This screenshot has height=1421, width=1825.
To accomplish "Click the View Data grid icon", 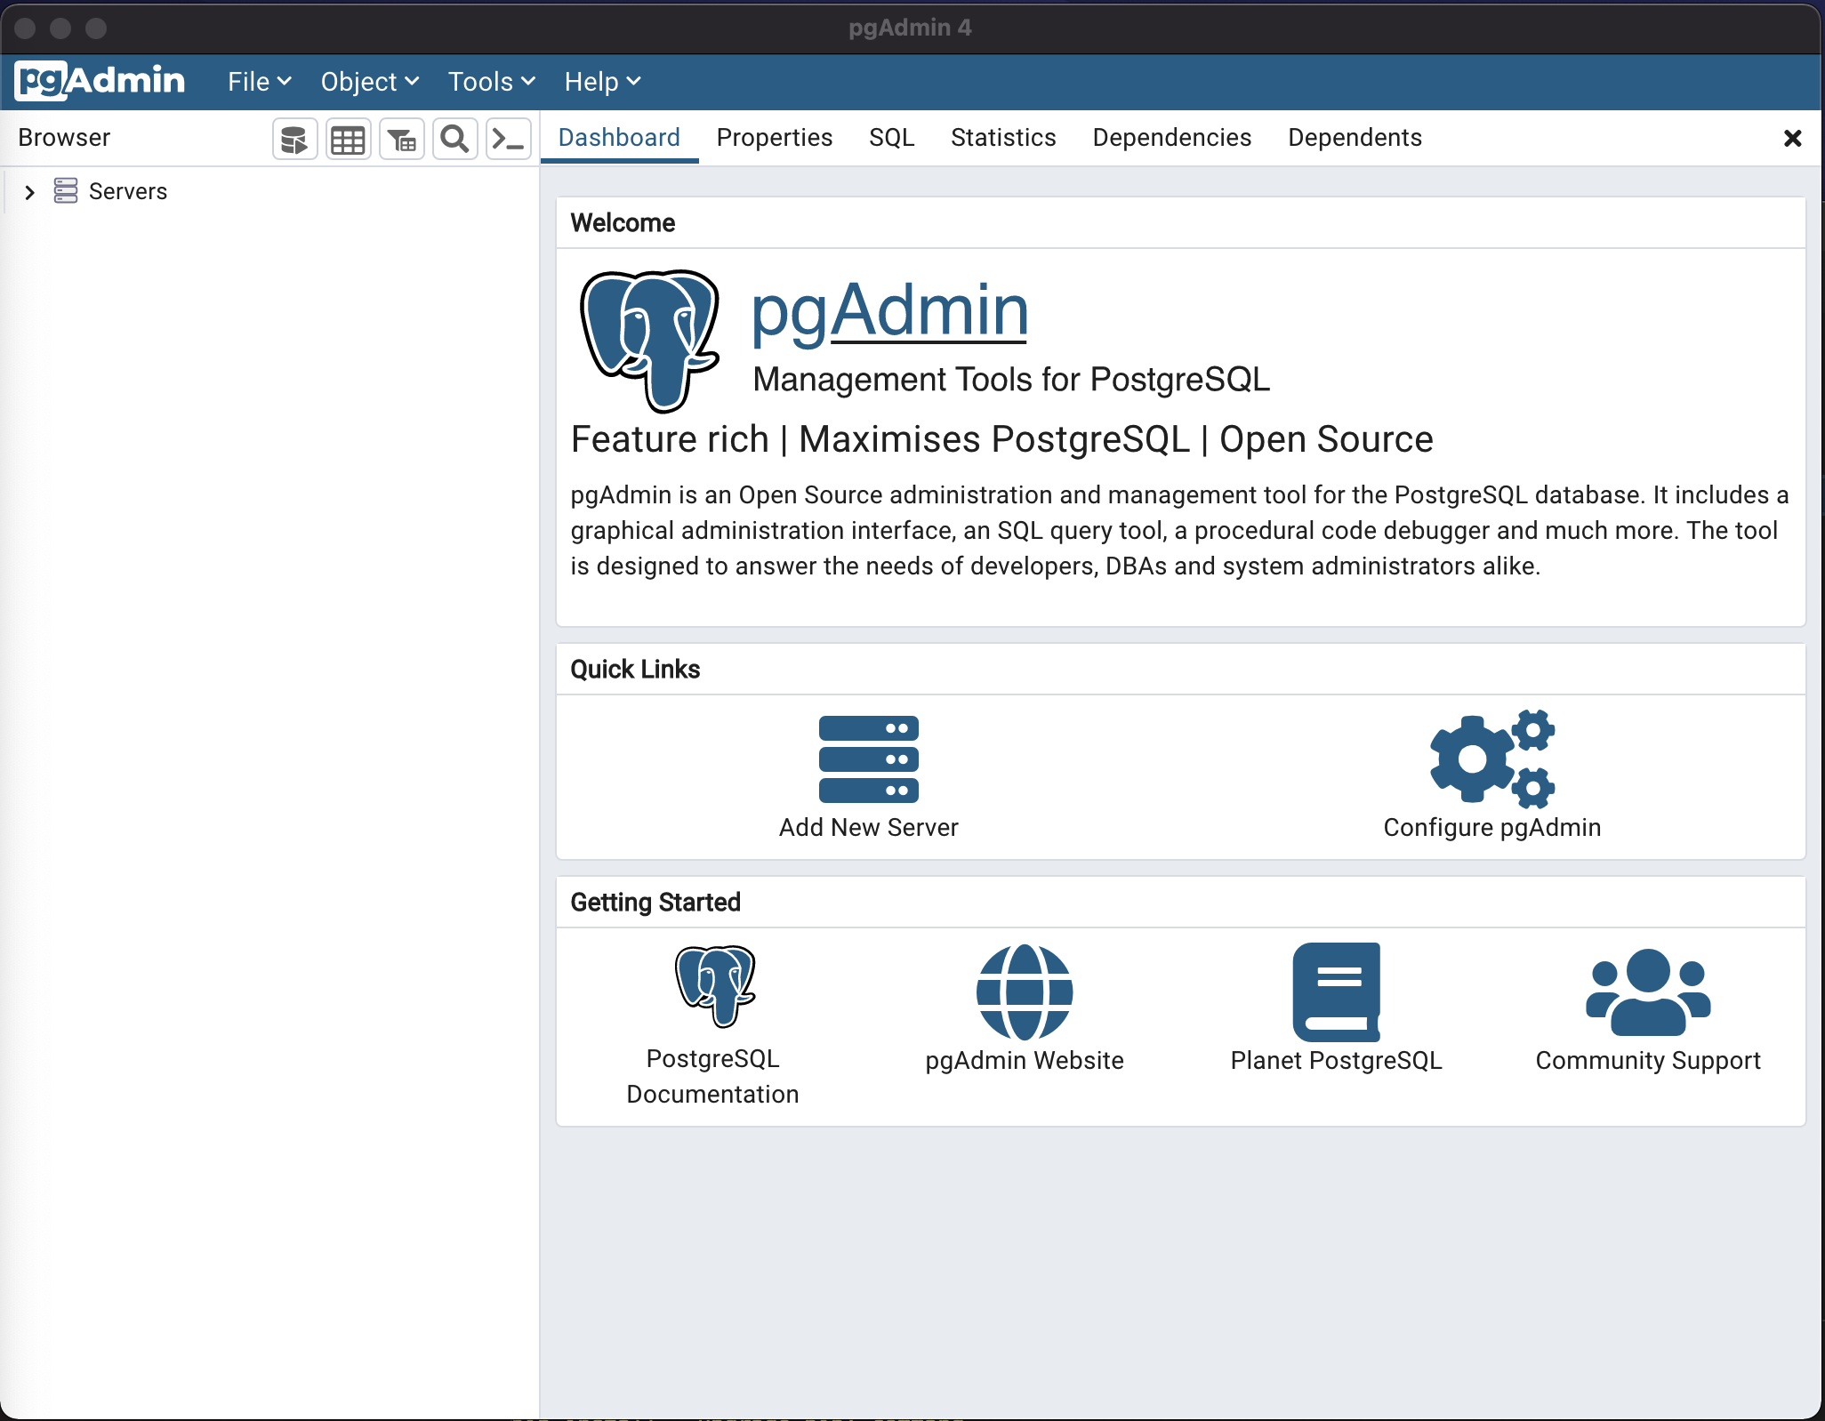I will coord(347,139).
